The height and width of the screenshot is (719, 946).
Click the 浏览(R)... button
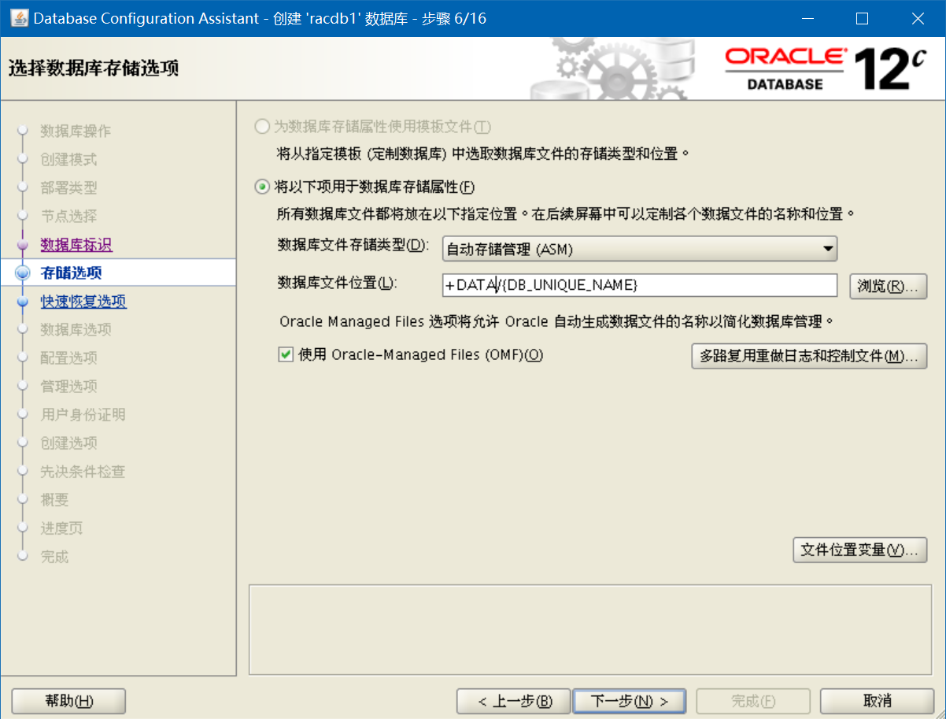tap(888, 286)
